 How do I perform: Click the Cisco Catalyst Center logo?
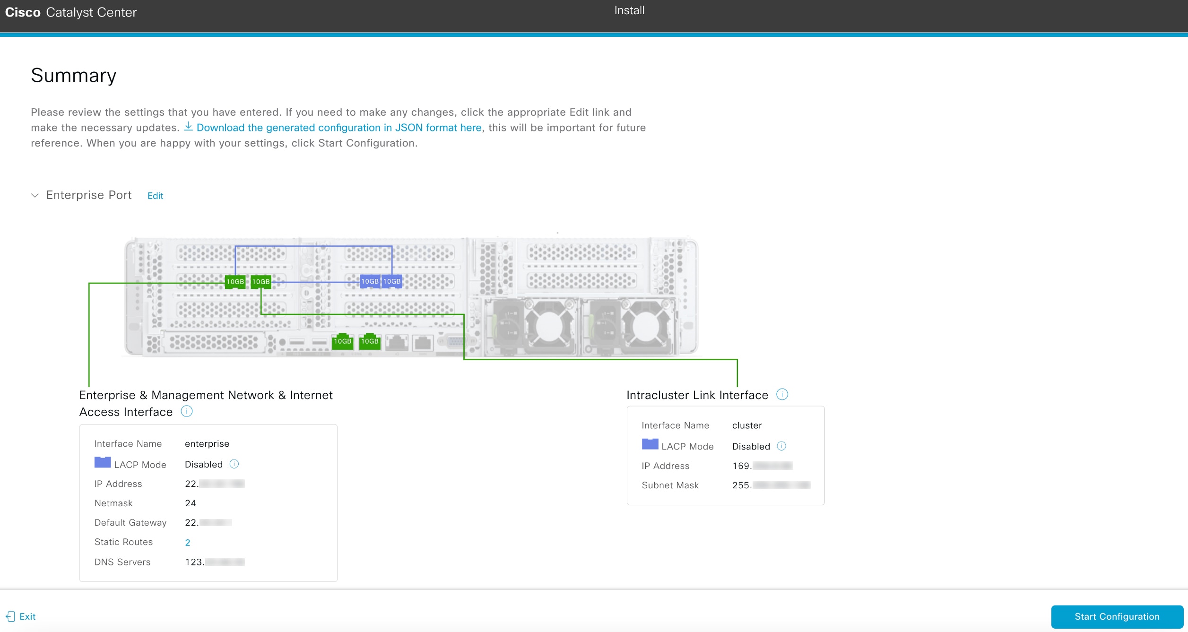click(x=70, y=12)
